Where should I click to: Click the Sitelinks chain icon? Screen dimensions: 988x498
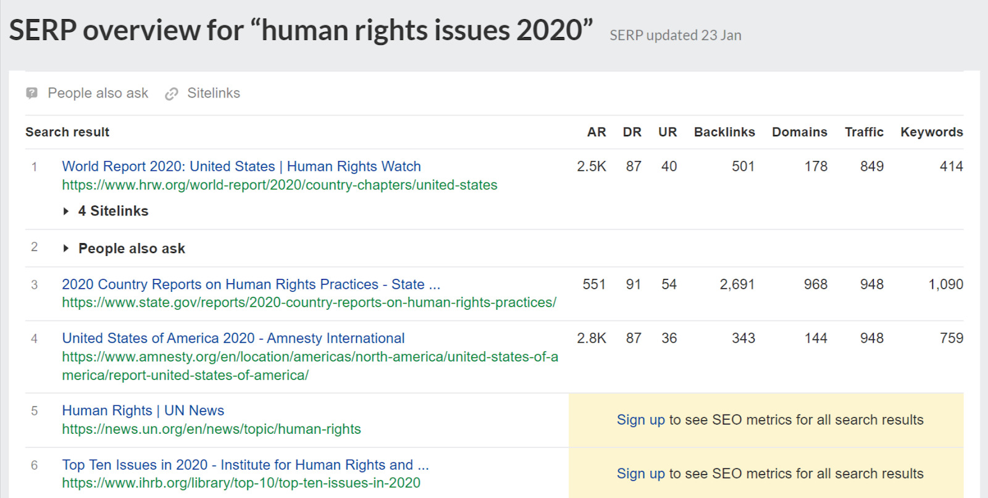click(172, 94)
